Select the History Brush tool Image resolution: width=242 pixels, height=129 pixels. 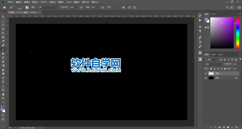click(x=3, y=57)
